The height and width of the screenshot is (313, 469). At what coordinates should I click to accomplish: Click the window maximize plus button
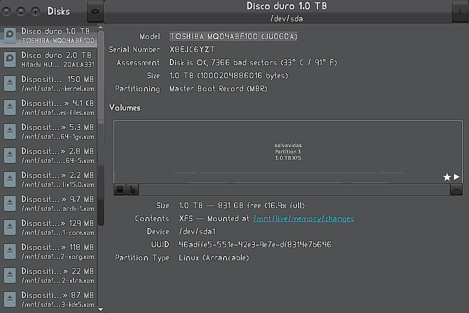click(x=35, y=11)
